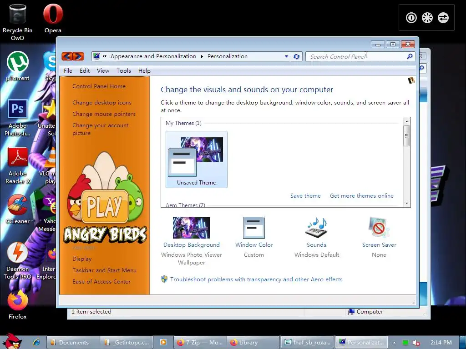
Task: Click the Opera desktop icon
Action: [53, 18]
